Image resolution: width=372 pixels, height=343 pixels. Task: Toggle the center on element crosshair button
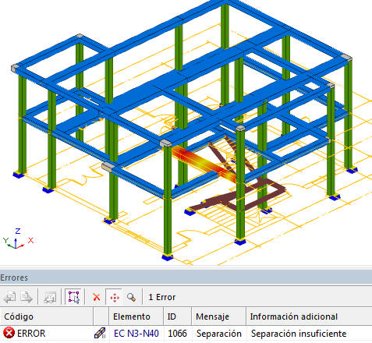115,297
